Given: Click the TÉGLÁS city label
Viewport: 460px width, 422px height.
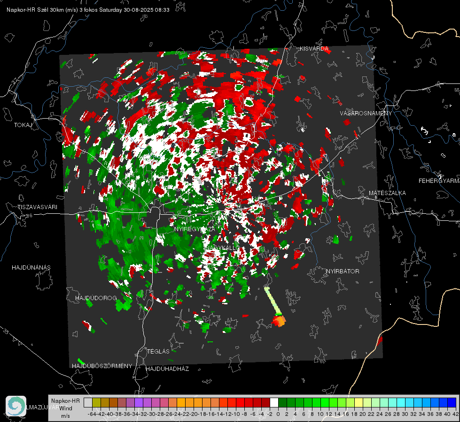Looking at the screenshot, I should click(158, 351).
